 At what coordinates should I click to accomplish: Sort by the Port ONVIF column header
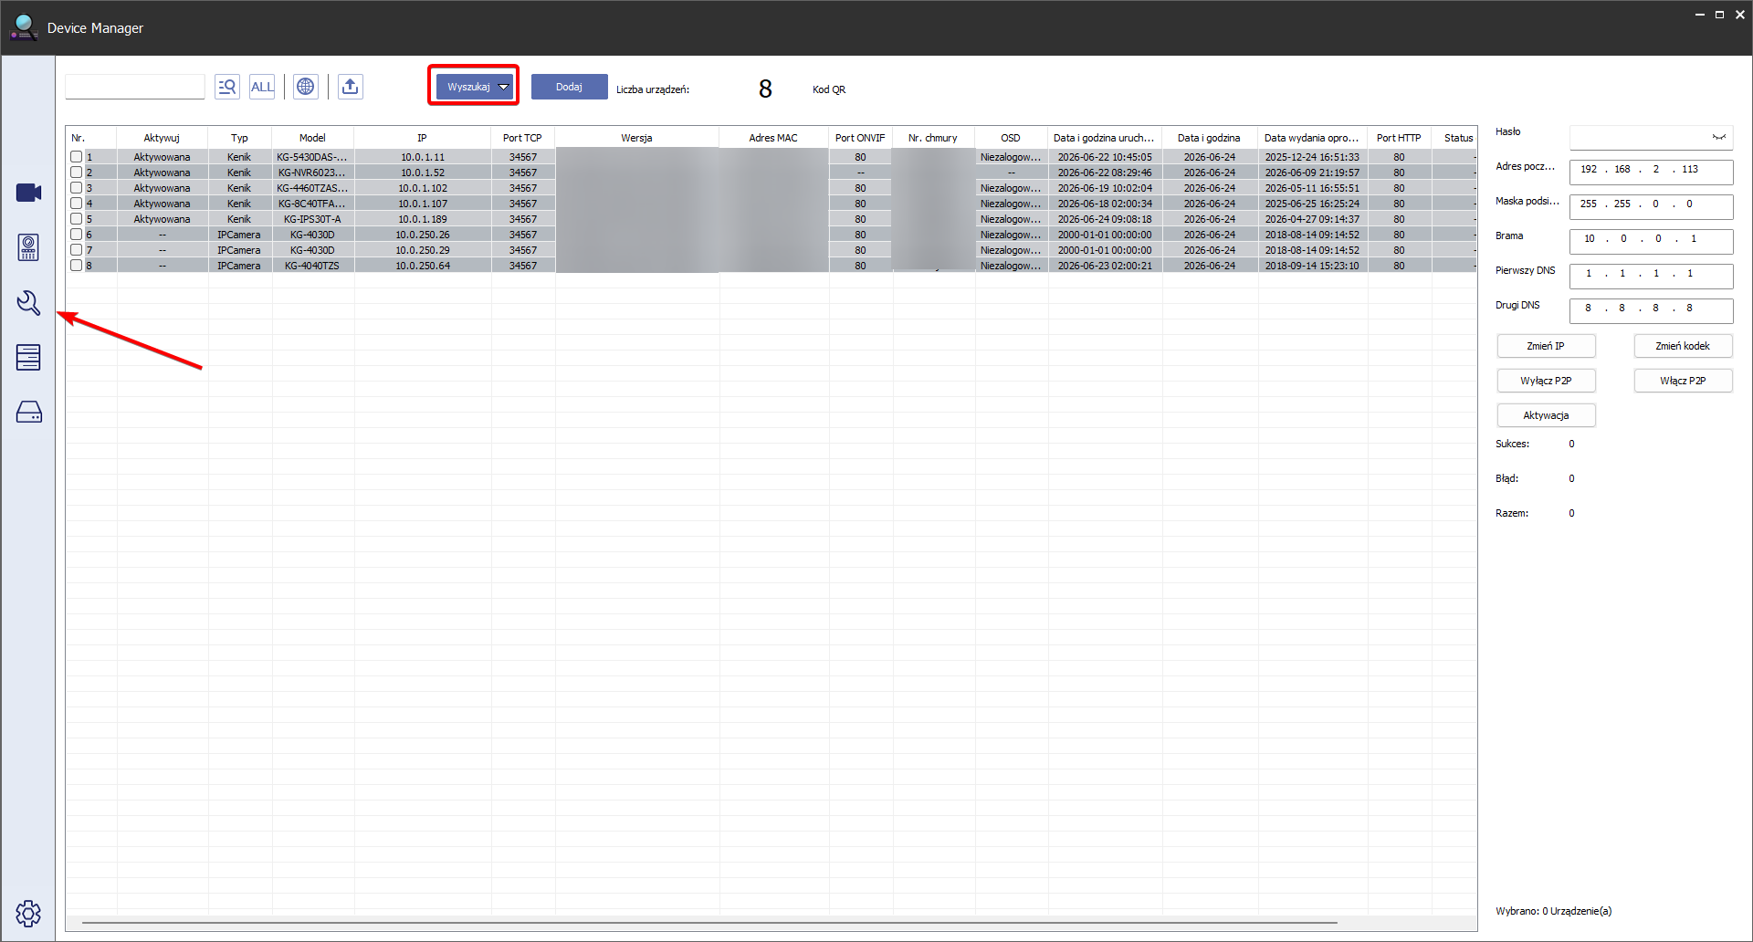(x=860, y=138)
